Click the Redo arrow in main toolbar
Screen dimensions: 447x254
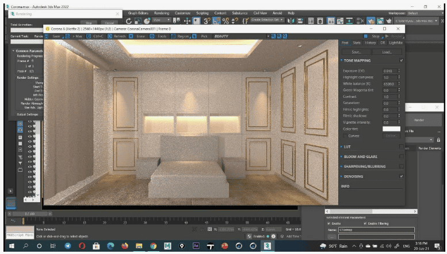click(128, 21)
